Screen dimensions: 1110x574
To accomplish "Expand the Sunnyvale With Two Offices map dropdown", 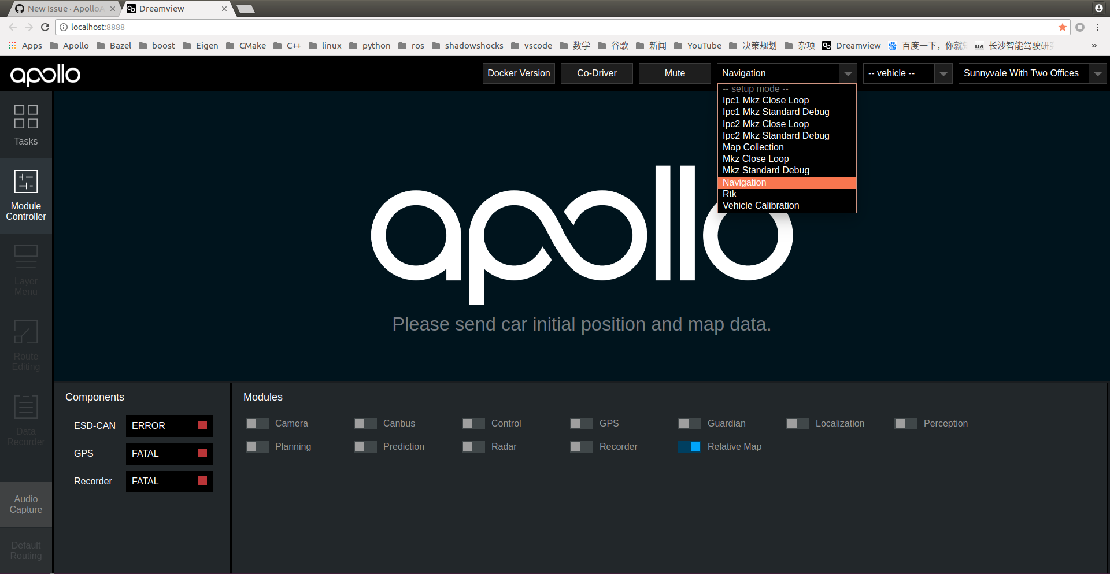I will pos(1098,73).
